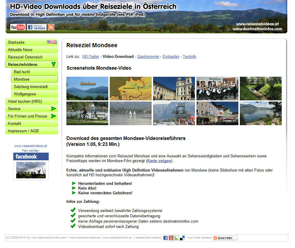Screen dimensions: 295x248
Task: Bookmark page with footer Facebook icon
Action: (165, 238)
